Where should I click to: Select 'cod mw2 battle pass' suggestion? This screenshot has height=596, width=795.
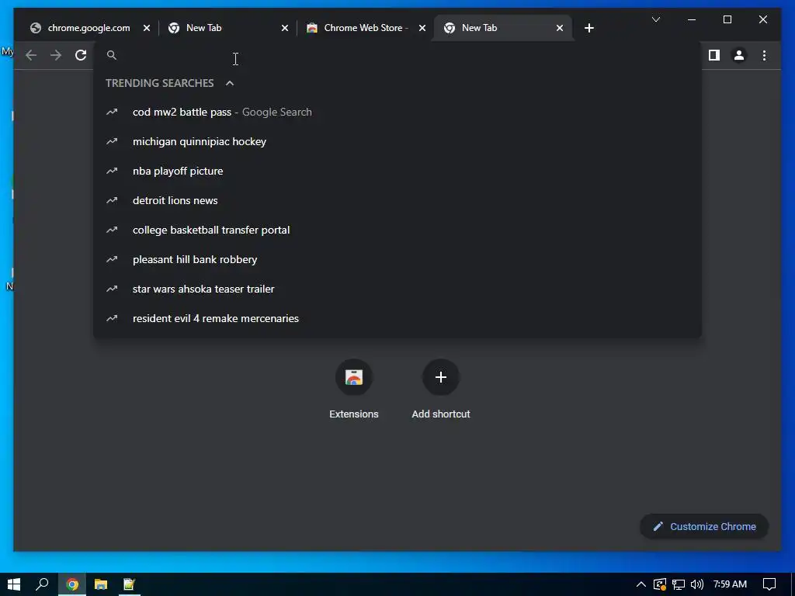tap(397, 112)
